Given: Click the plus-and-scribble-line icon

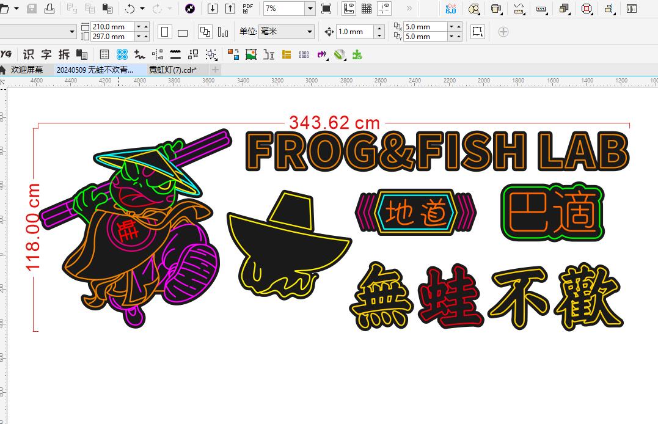Looking at the screenshot, I should tap(140, 54).
